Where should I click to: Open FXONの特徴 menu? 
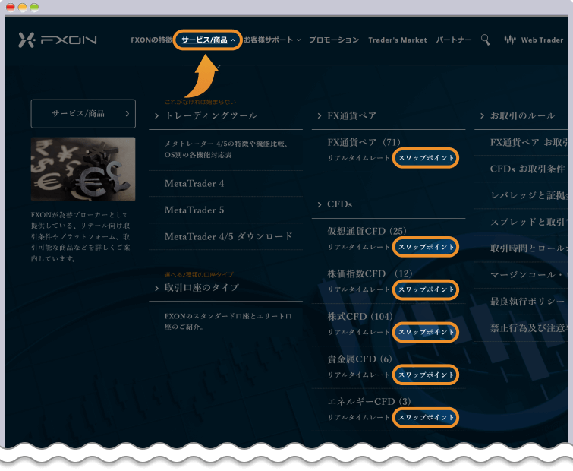pos(151,40)
